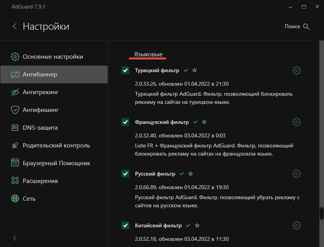The image size is (324, 247).
Task: Open search with the magnifier icon
Action: [306, 27]
